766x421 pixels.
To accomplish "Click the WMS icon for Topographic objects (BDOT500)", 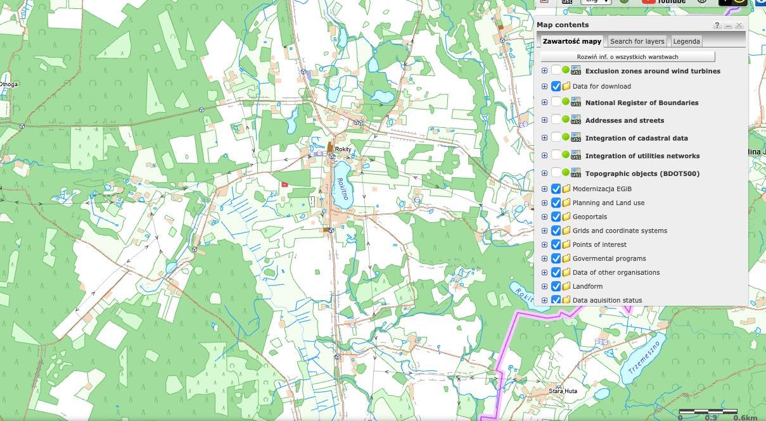I will click(x=576, y=173).
